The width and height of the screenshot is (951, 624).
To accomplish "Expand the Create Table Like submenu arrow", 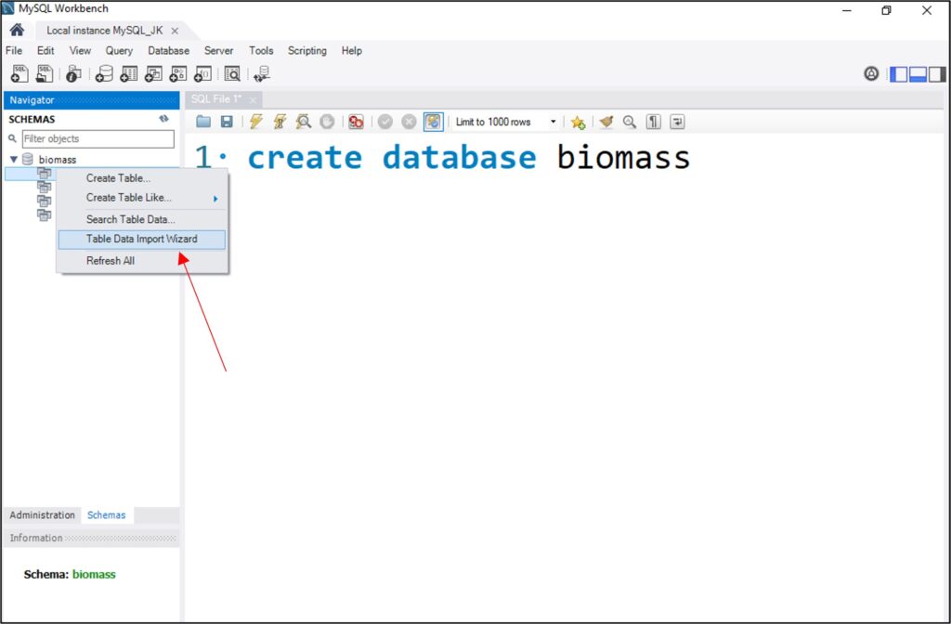I will (215, 198).
